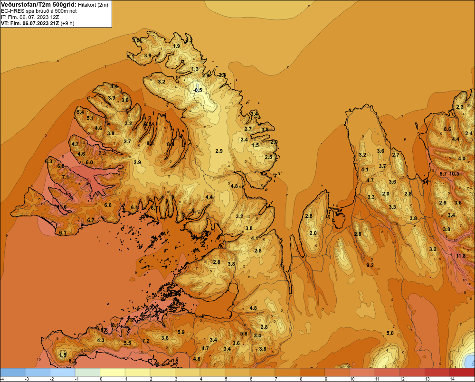Viewport: 475px width, 382px height.
Task: Select the '5.5' temperature value
Action: click(127, 343)
